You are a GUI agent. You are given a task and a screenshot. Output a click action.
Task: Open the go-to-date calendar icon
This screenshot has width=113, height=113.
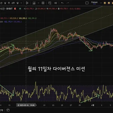[x=8, y=110]
